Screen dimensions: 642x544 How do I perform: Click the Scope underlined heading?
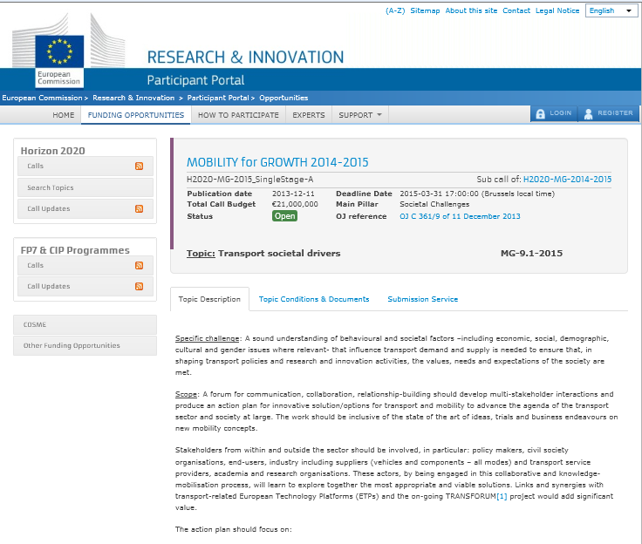click(186, 394)
